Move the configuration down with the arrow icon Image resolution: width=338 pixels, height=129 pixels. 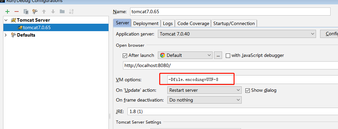pyautogui.click(x=53, y=12)
